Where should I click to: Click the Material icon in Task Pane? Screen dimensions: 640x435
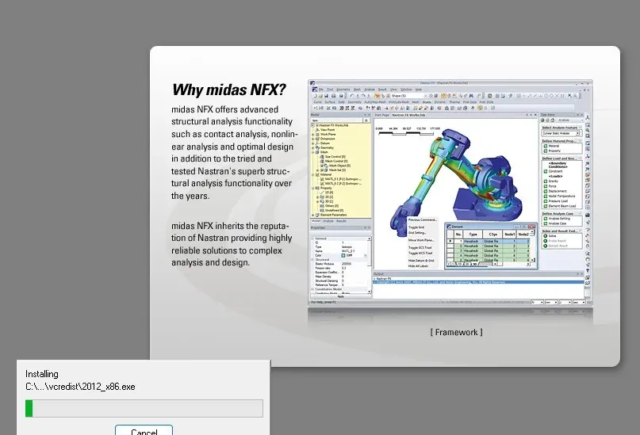546,146
